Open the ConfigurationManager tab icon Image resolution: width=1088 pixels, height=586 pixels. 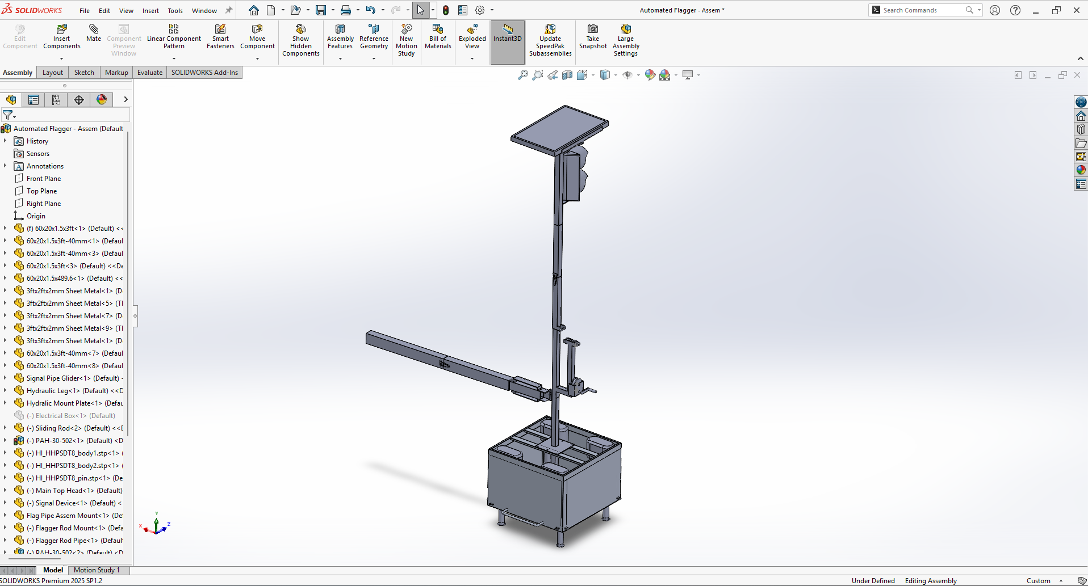[x=56, y=100]
